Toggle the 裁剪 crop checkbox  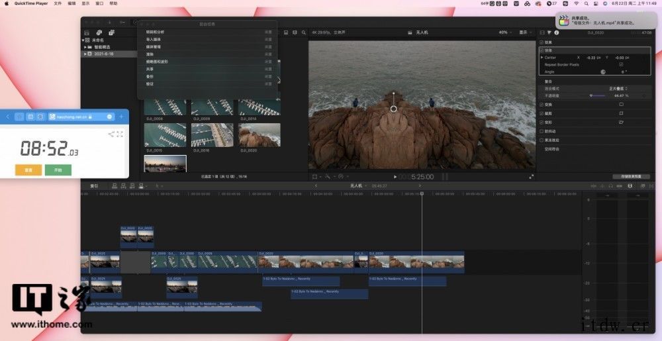[x=542, y=113]
